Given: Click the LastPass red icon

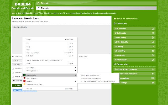Looking at the screenshot, I should pyautogui.click(x=24, y=81).
